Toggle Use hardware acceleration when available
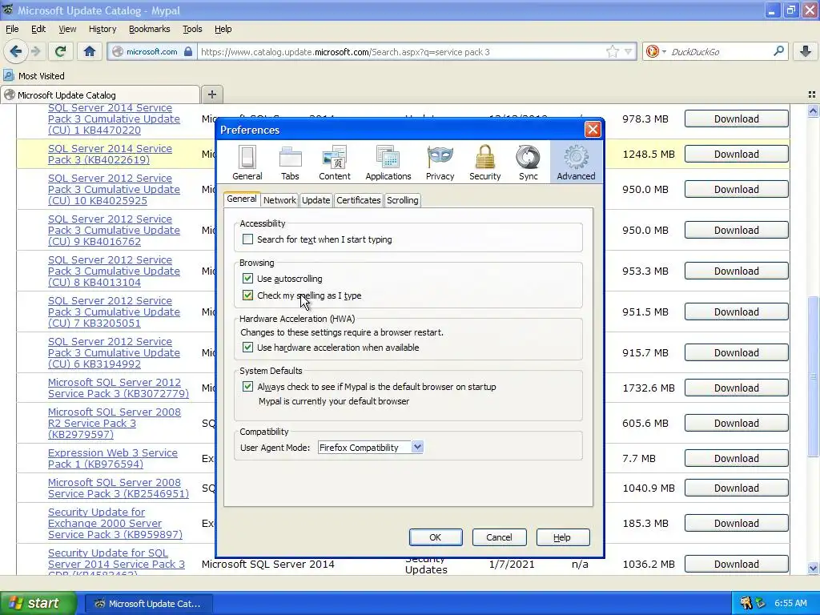 [247, 348]
